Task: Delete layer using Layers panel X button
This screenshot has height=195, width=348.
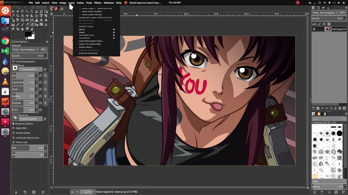Action: [344, 108]
